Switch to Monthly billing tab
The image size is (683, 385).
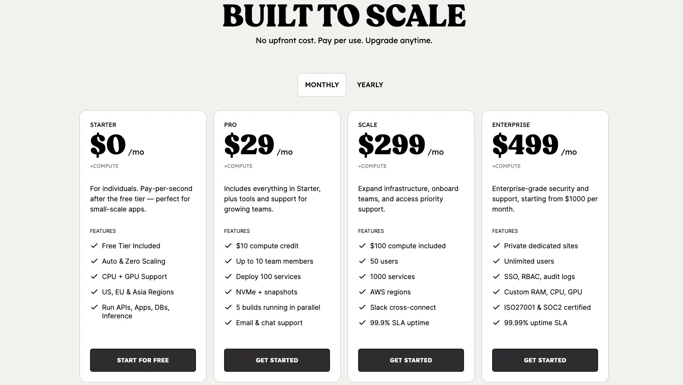click(x=322, y=85)
